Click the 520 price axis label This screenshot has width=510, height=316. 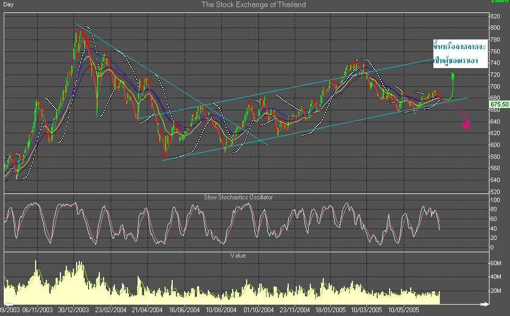(495, 192)
